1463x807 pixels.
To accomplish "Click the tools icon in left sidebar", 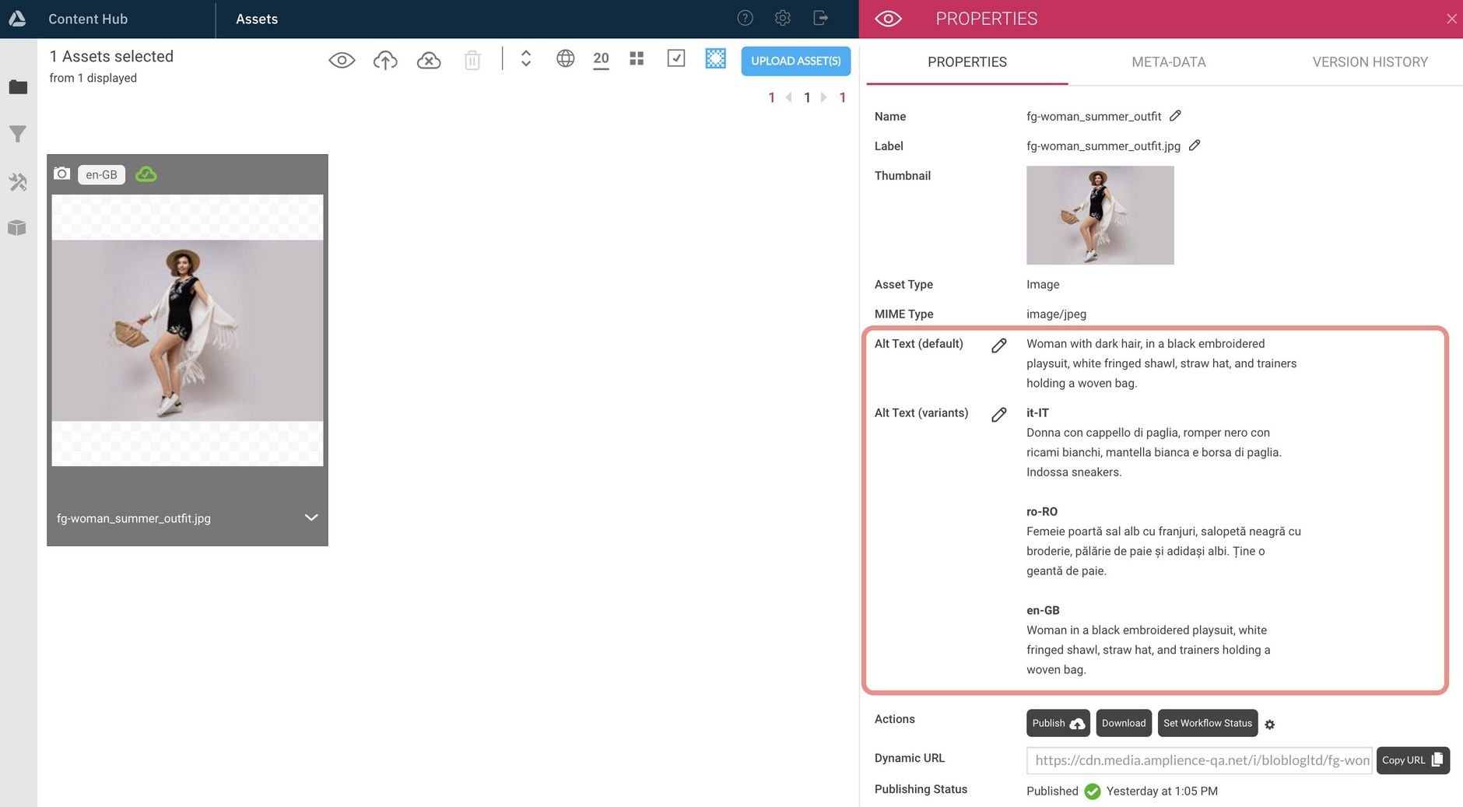I will [x=18, y=182].
